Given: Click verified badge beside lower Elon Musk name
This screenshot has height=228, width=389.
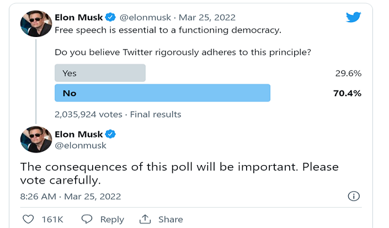Looking at the screenshot, I should 111,134.
